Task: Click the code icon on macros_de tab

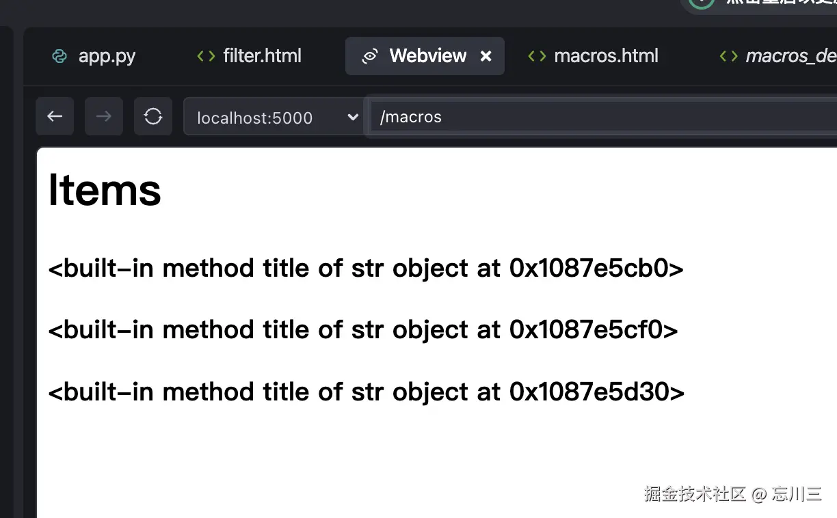Action: [728, 56]
